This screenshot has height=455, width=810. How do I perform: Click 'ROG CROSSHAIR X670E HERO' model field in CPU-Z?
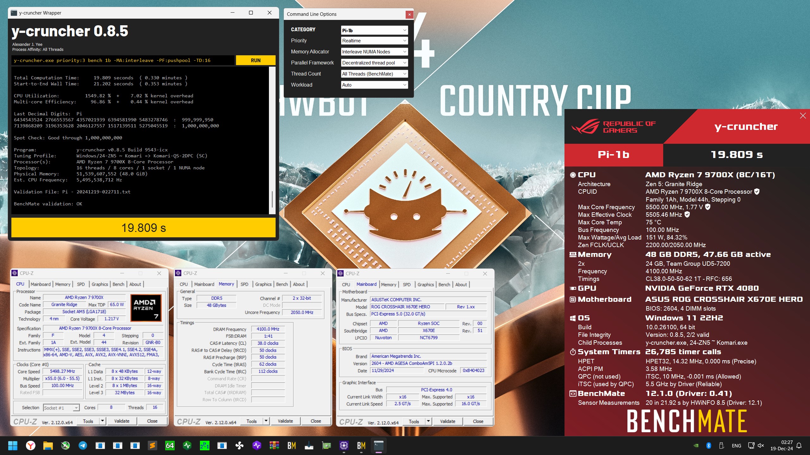[407, 306]
